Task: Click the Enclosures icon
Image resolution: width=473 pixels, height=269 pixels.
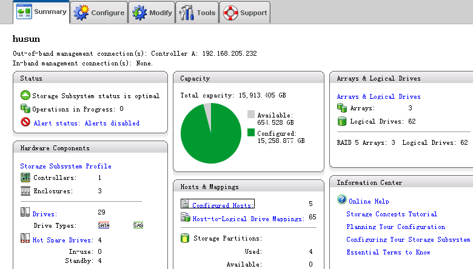Action: [x=25, y=191]
